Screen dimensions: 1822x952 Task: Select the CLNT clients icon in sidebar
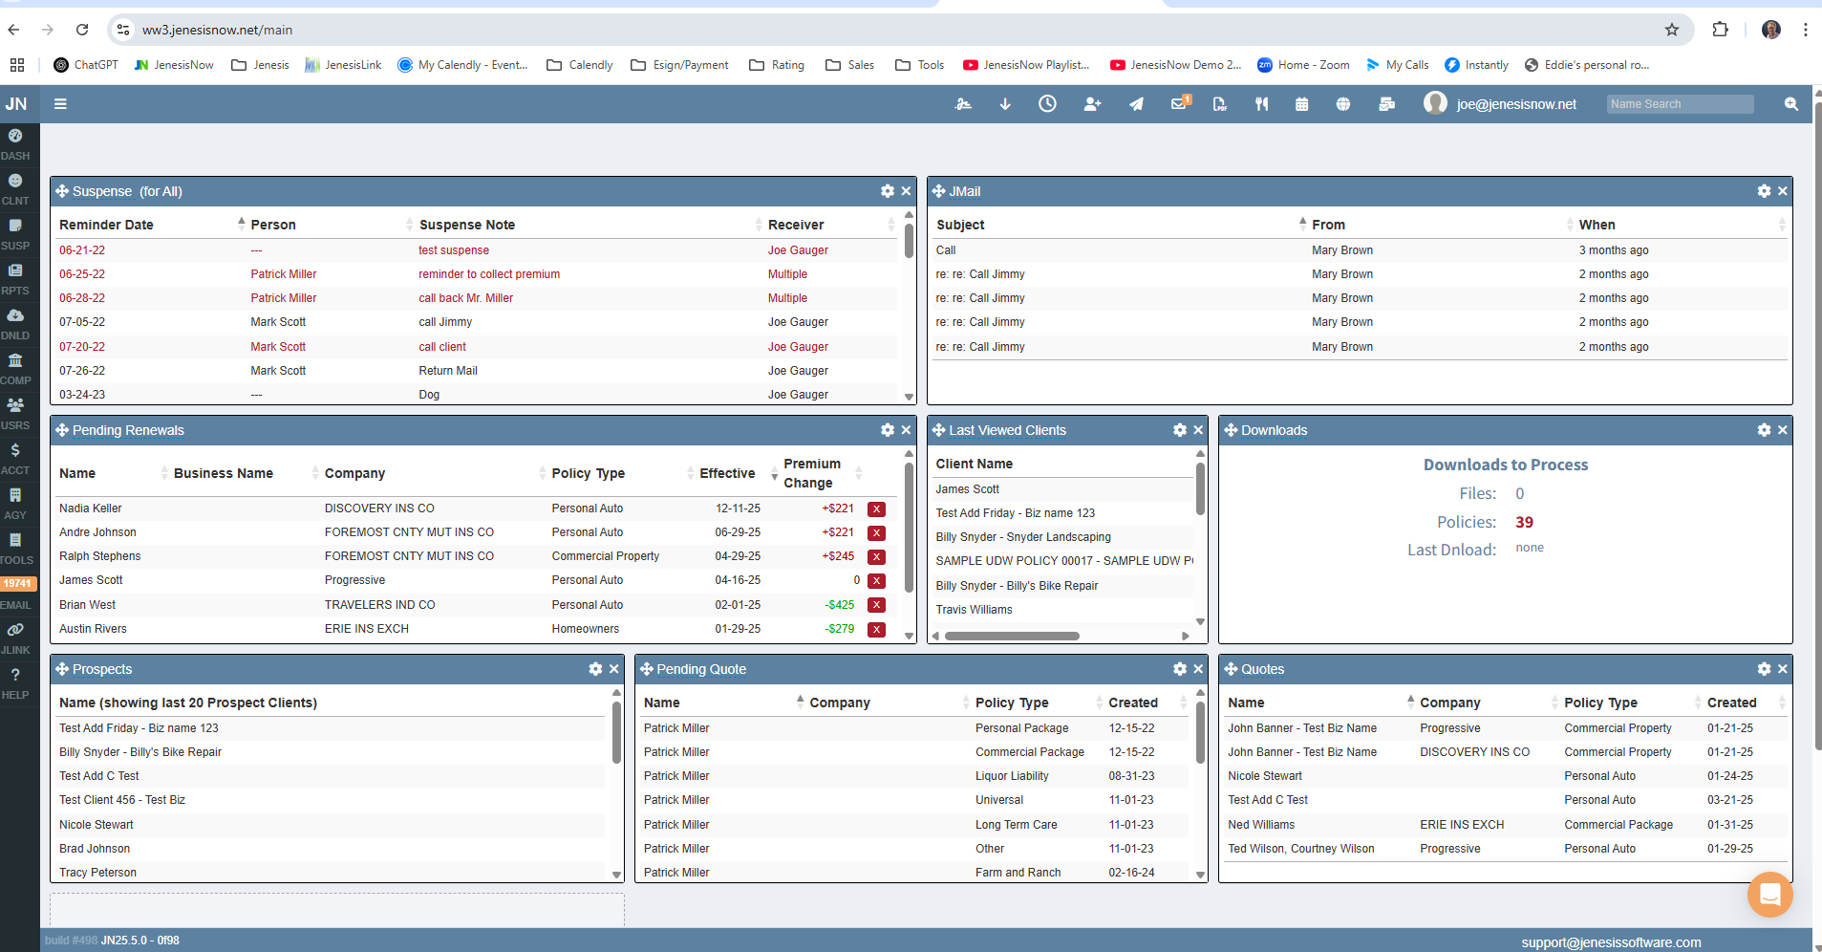coord(15,188)
